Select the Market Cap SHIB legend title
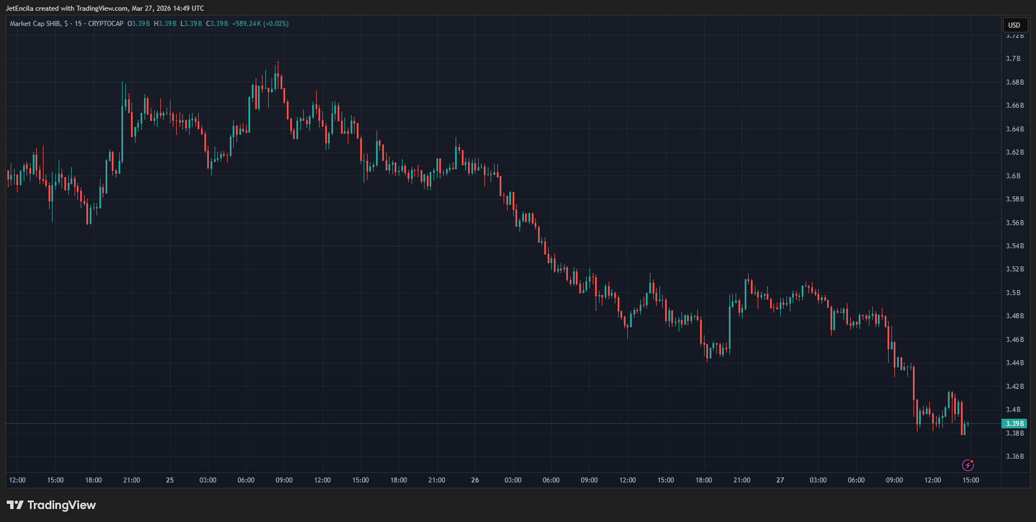 35,24
